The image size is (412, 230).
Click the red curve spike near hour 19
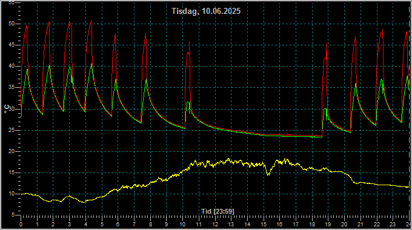coord(327,44)
